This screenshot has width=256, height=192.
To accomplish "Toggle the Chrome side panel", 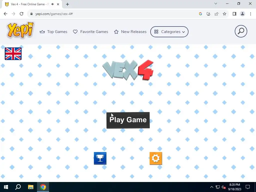I will click(x=234, y=14).
